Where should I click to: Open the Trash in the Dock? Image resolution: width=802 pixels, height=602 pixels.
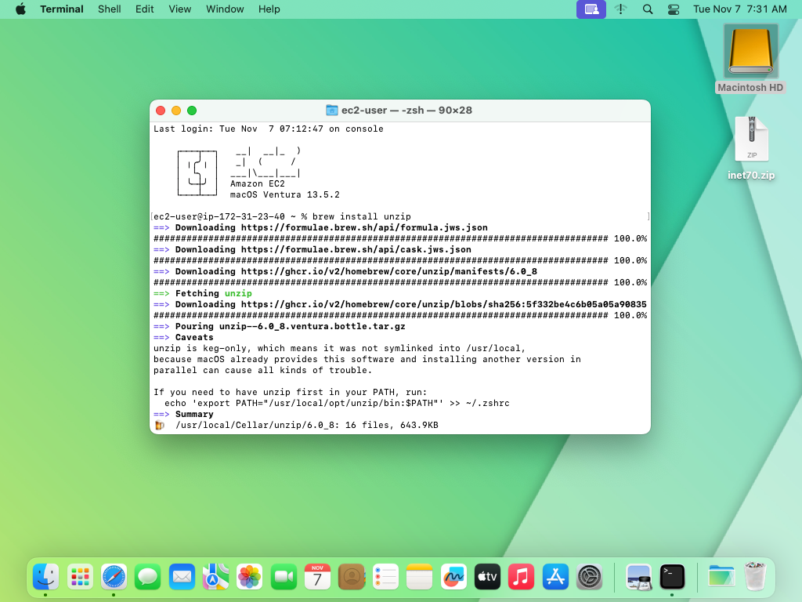point(755,576)
